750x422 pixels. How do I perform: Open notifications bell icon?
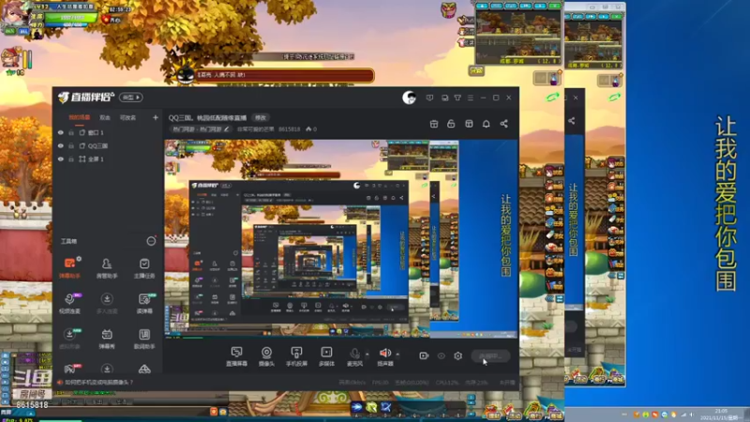(486, 124)
